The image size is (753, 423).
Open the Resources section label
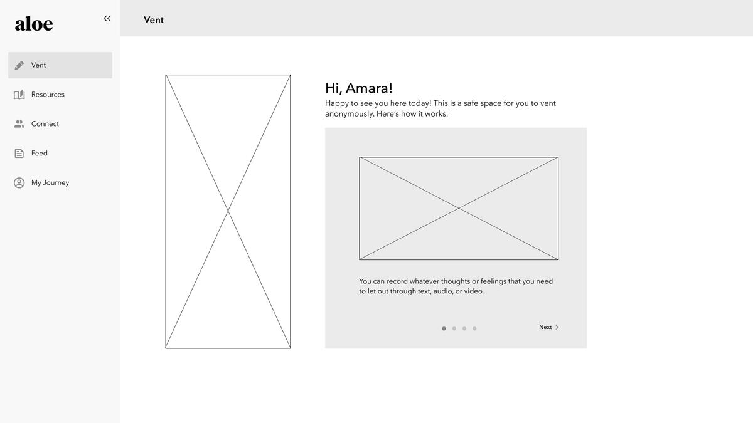click(x=48, y=95)
